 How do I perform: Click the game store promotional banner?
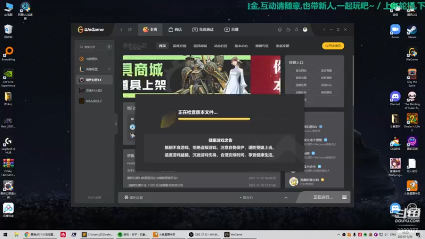click(186, 75)
